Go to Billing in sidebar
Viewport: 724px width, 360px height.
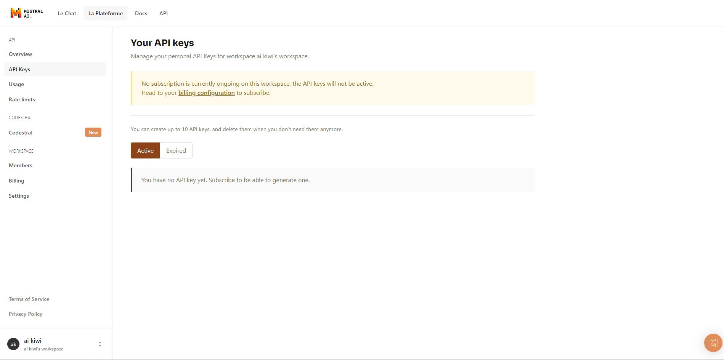55,181
